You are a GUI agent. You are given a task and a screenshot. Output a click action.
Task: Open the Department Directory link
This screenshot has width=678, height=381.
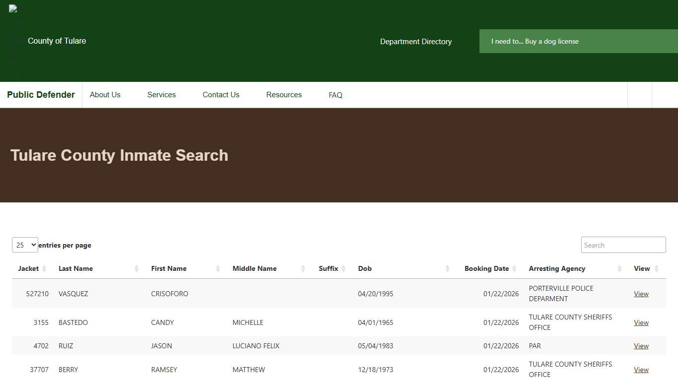pos(415,42)
